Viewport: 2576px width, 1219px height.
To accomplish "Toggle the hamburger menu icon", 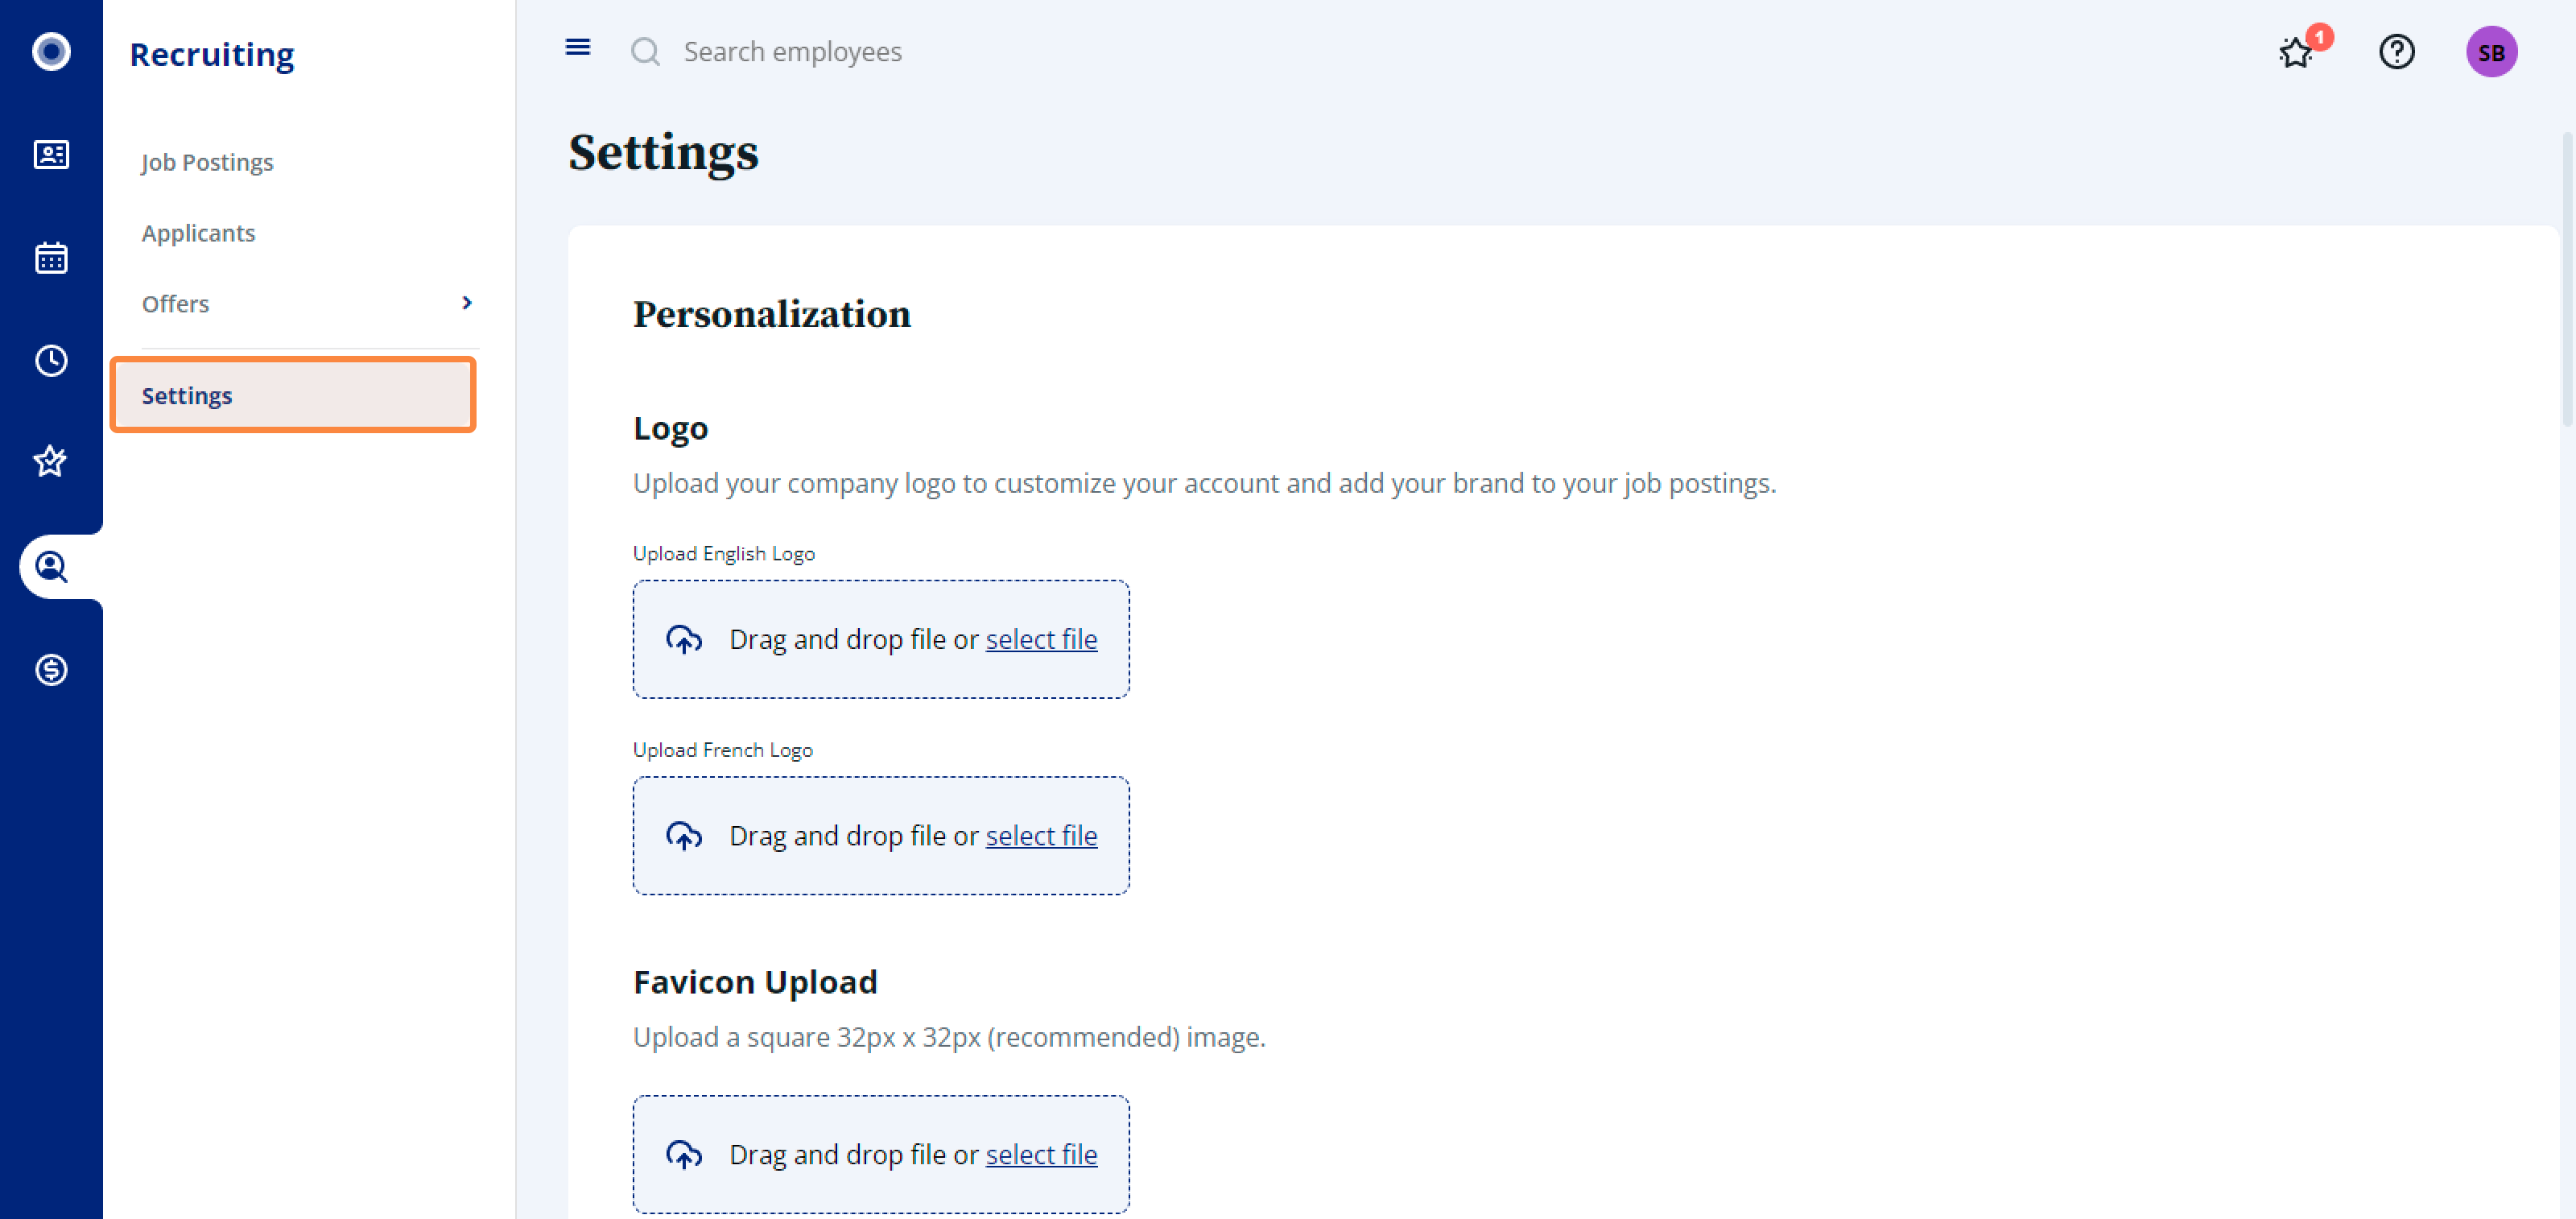I will pyautogui.click(x=578, y=47).
